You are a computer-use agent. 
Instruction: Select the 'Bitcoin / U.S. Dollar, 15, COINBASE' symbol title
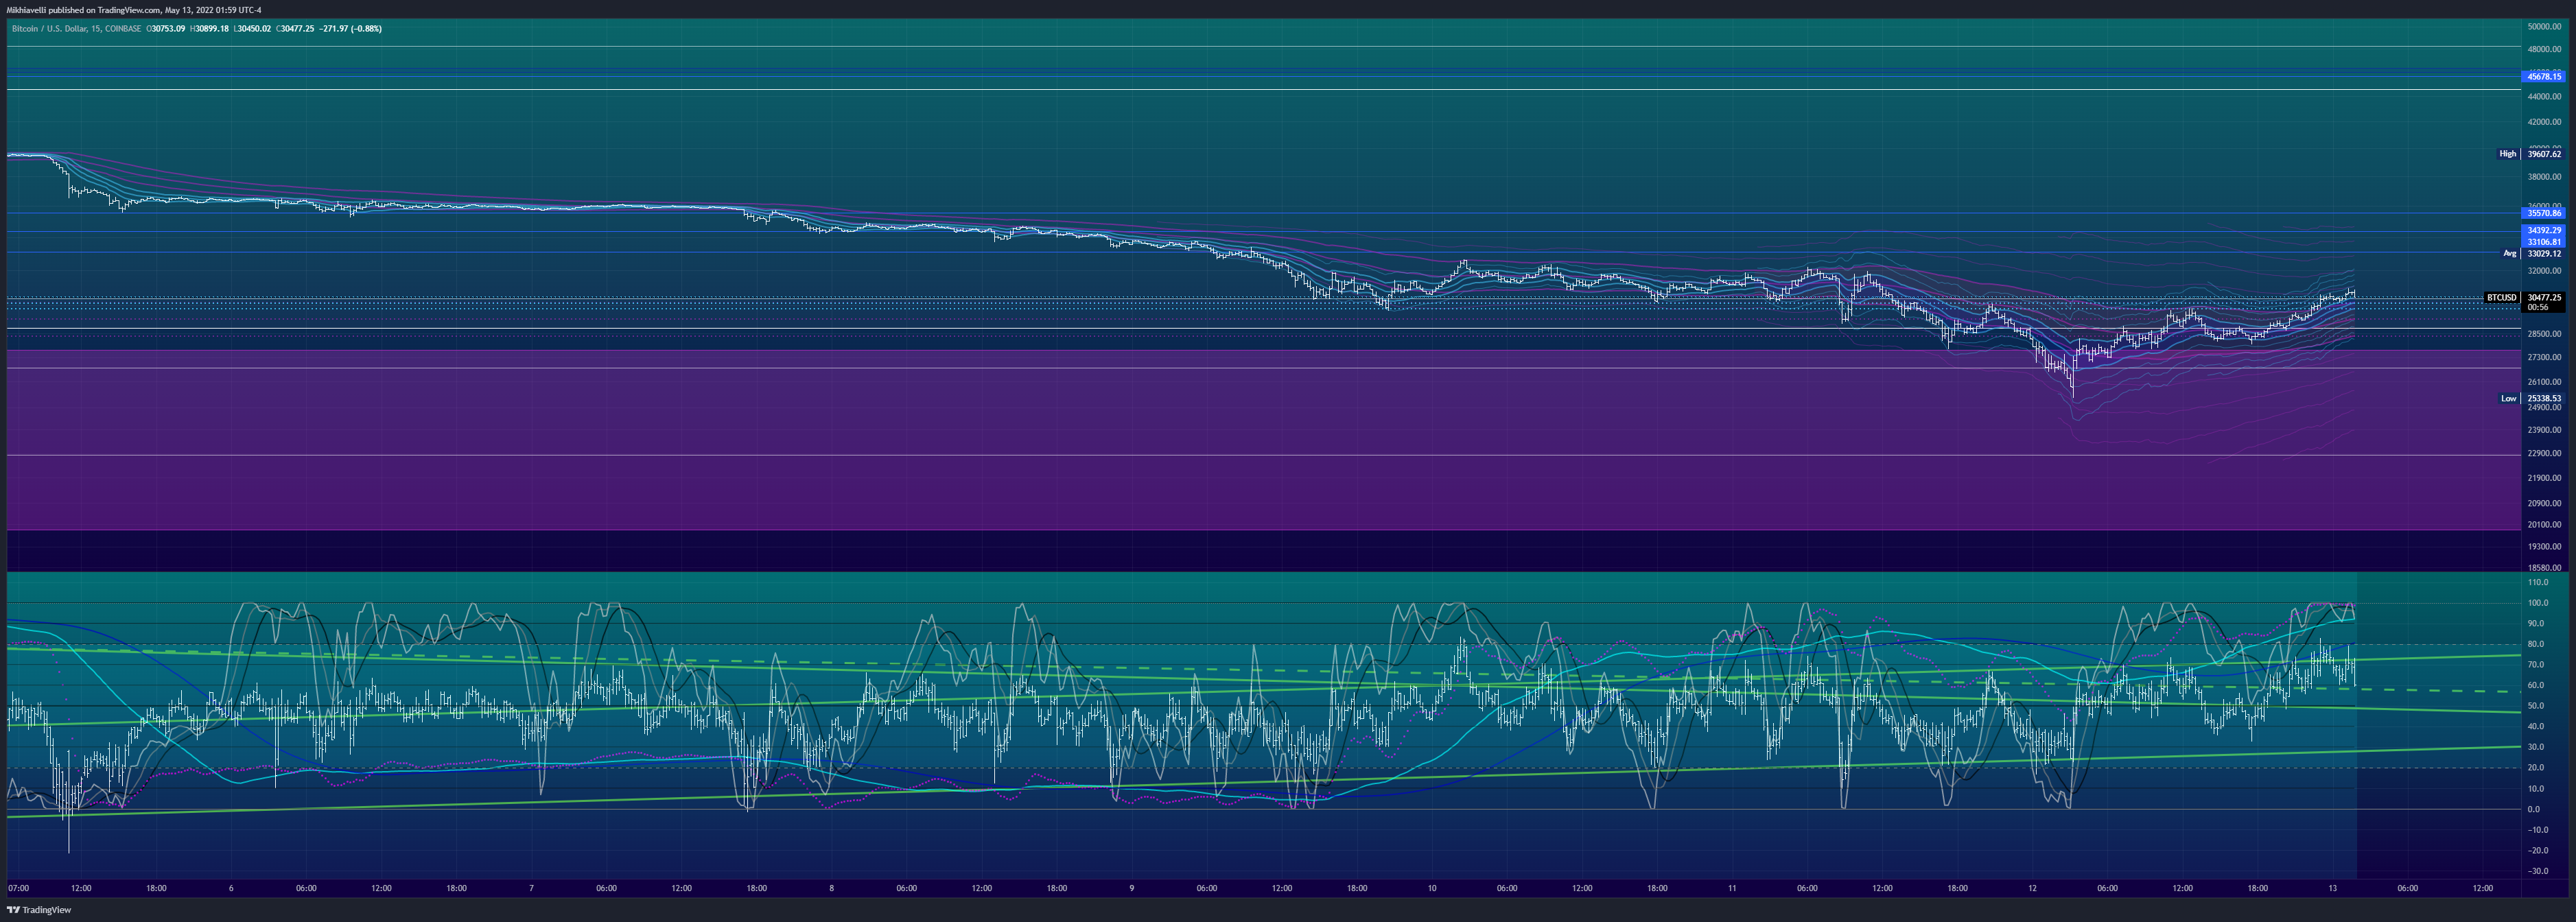pos(76,29)
